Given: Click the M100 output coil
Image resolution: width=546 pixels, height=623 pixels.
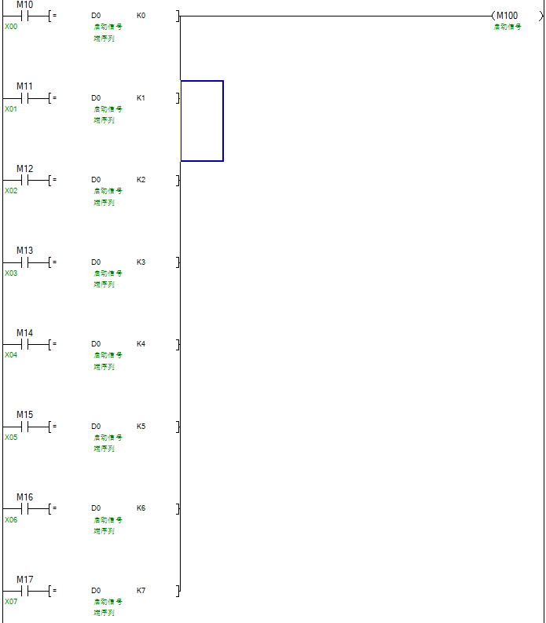Looking at the screenshot, I should (x=507, y=16).
